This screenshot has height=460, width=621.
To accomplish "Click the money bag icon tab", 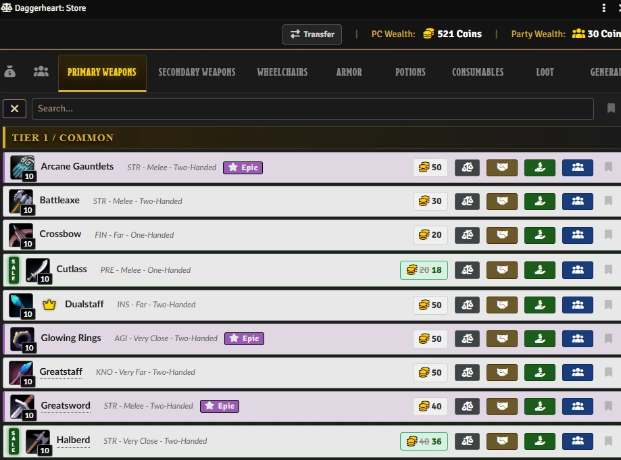I will point(10,72).
